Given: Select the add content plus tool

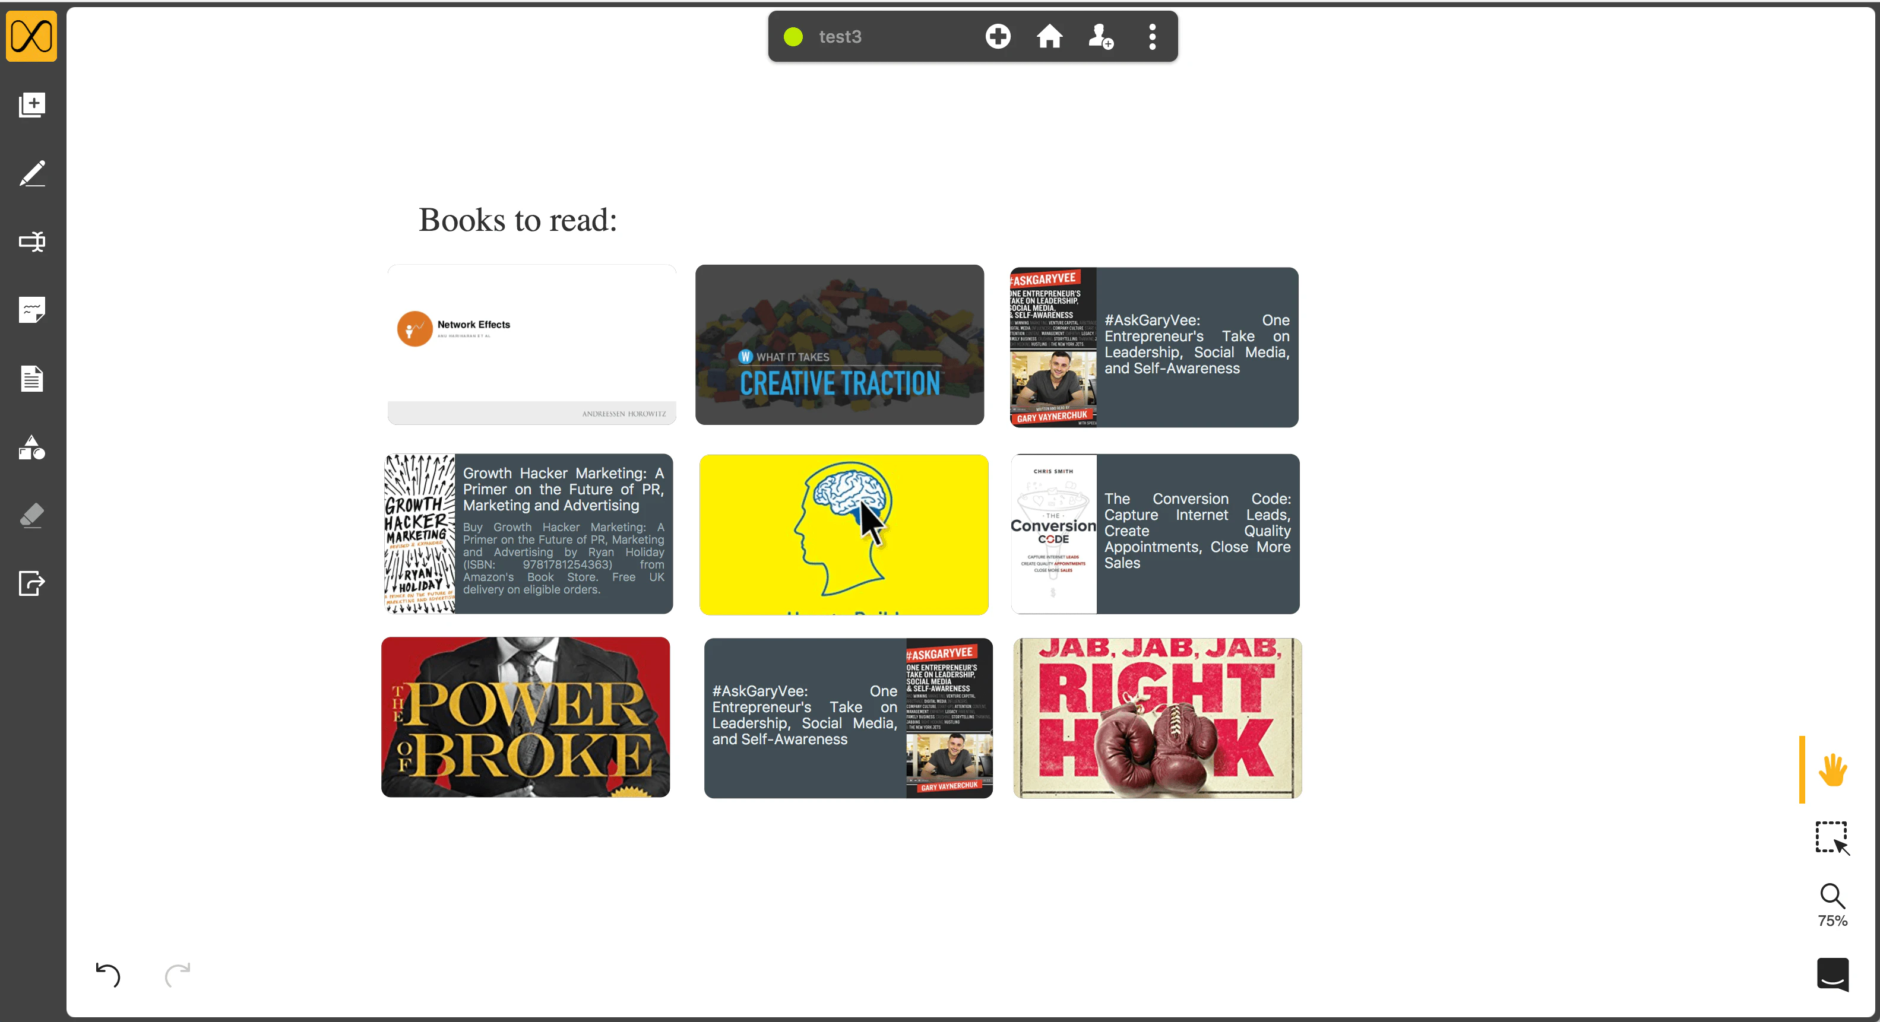Looking at the screenshot, I should pos(31,104).
